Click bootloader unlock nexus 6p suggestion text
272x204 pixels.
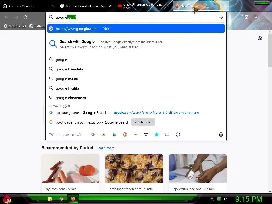92,122
